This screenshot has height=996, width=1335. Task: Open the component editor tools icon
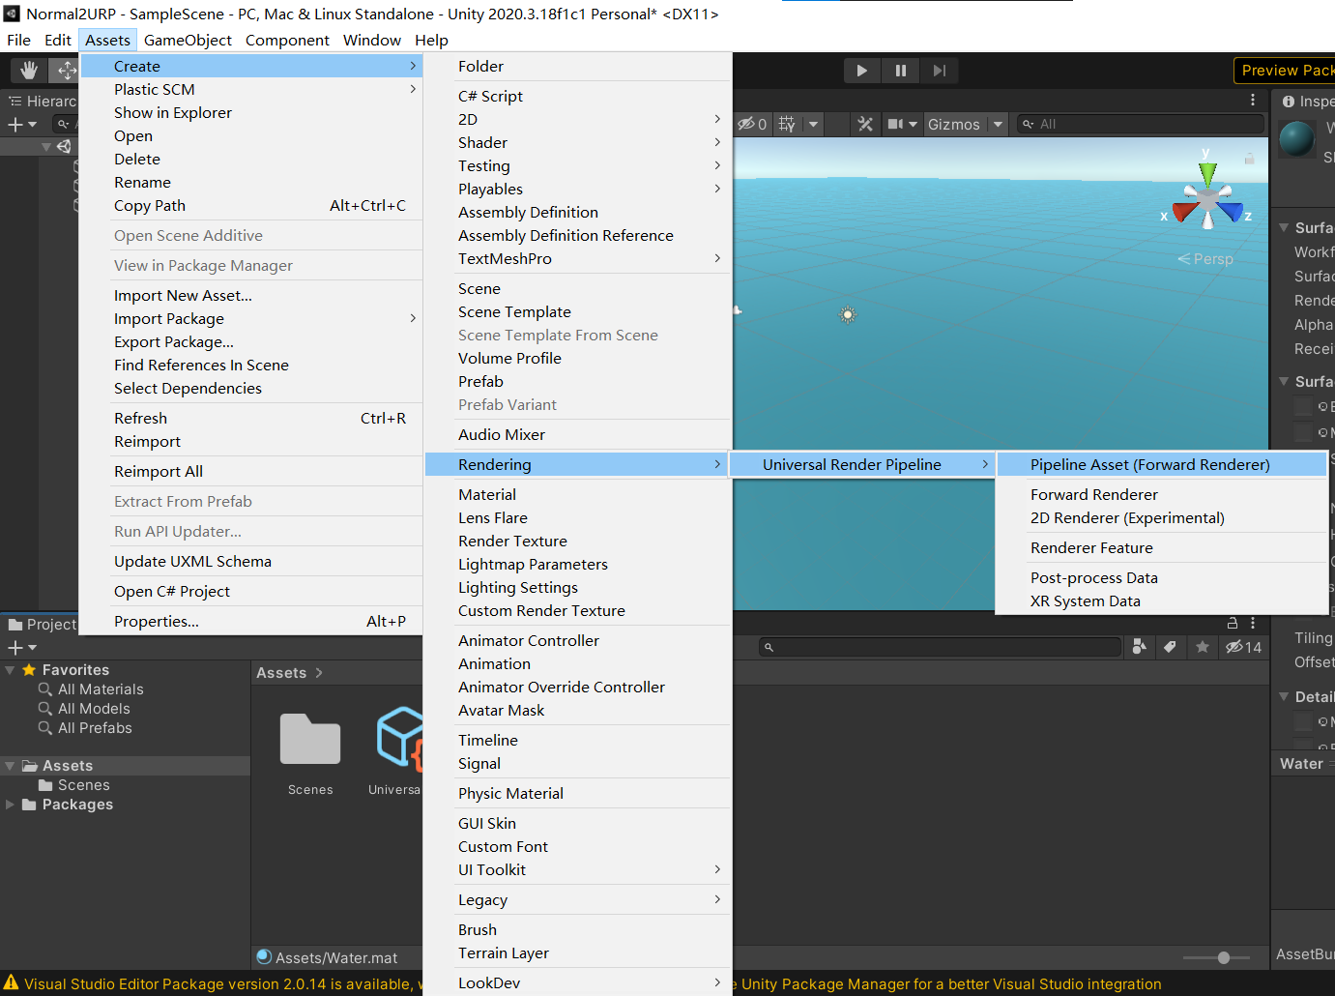[865, 124]
